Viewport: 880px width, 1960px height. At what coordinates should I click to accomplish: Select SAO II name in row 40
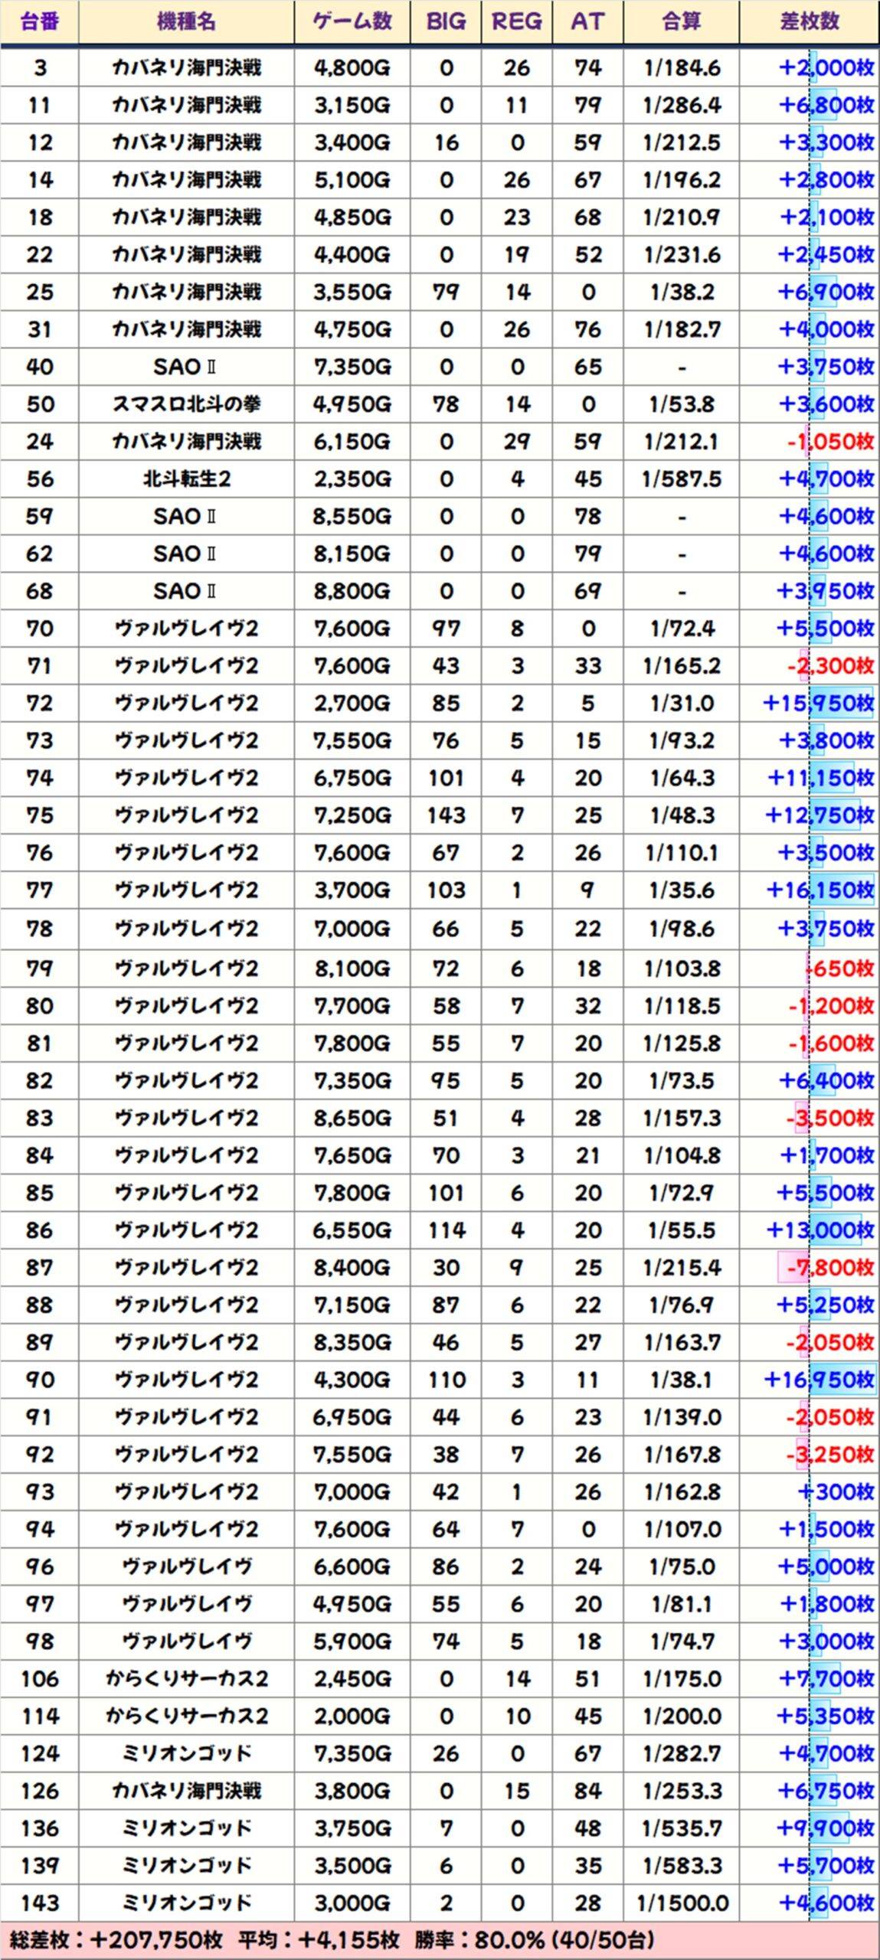pos(186,367)
